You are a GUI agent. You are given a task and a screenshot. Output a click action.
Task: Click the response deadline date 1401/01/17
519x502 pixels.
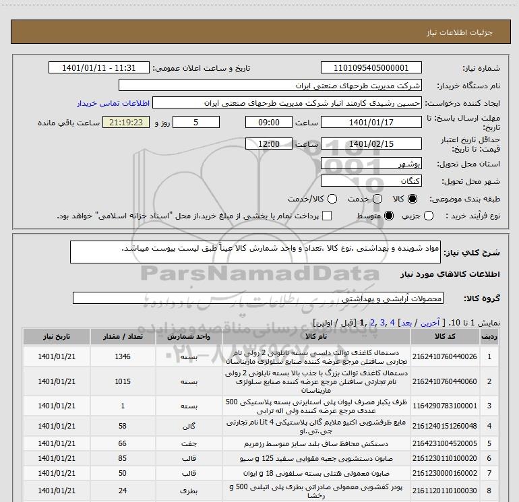click(x=371, y=122)
